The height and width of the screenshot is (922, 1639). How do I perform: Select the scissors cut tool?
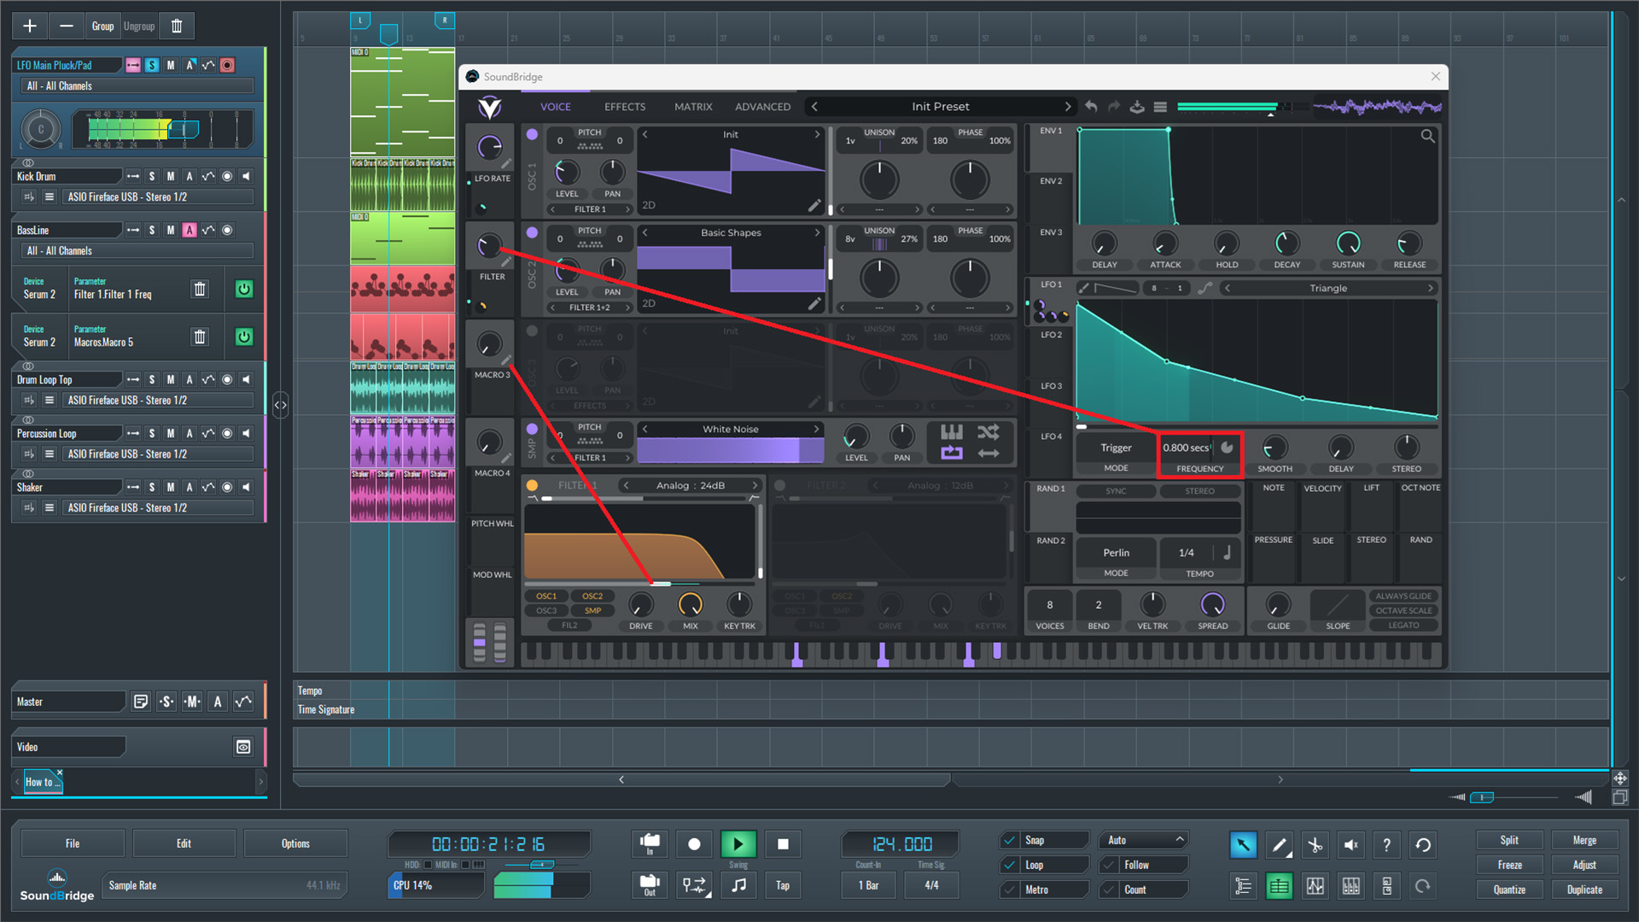pos(1315,845)
